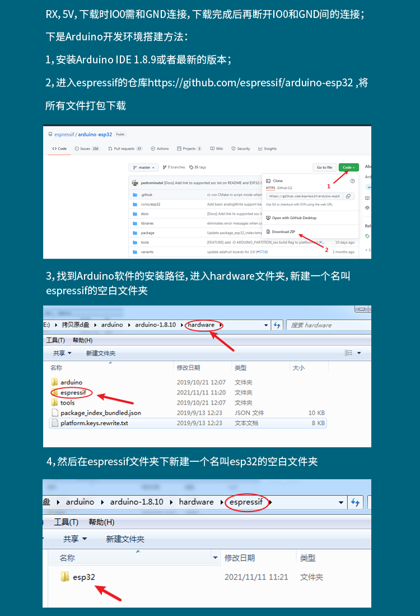Screen dimensions: 420x616
Task: Select package_index_bundled.json in the file list
Action: pos(100,413)
